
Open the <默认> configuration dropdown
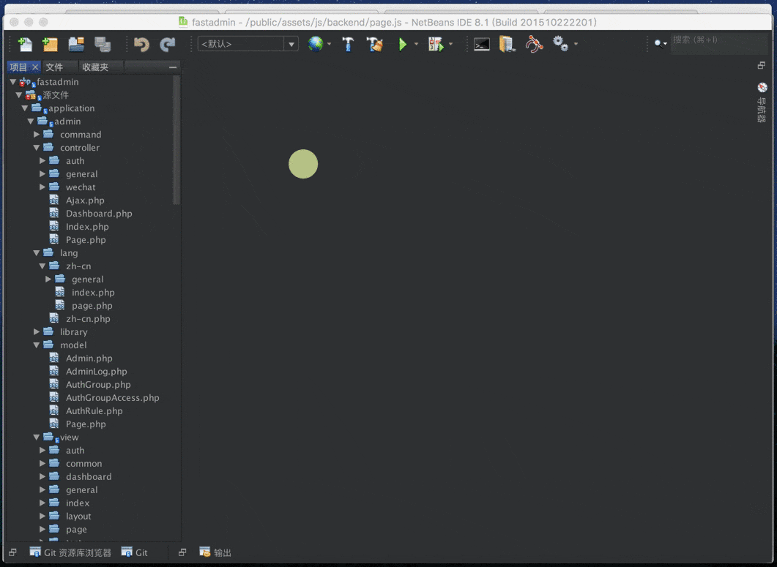click(292, 44)
